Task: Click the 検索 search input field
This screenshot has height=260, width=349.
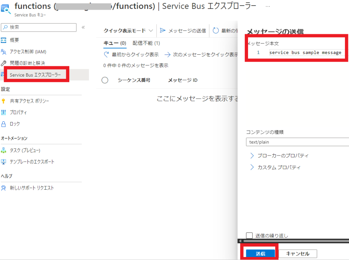Action: coord(39,27)
